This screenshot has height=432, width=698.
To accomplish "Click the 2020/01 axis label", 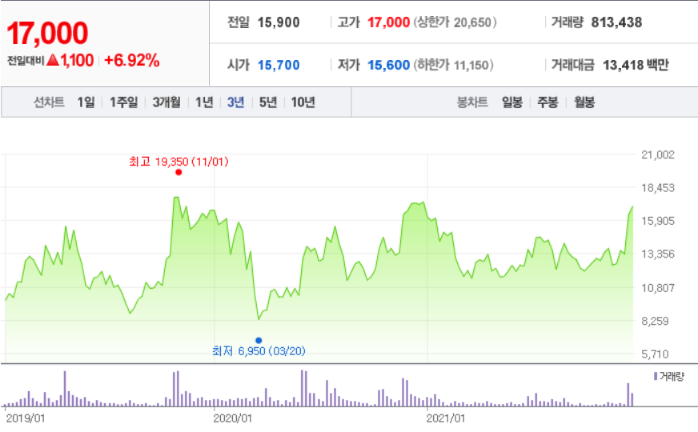I will pos(232,418).
